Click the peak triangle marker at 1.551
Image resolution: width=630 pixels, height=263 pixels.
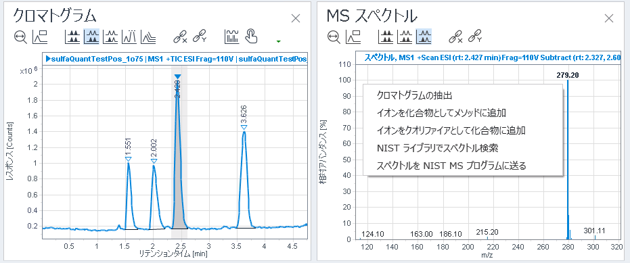click(128, 160)
